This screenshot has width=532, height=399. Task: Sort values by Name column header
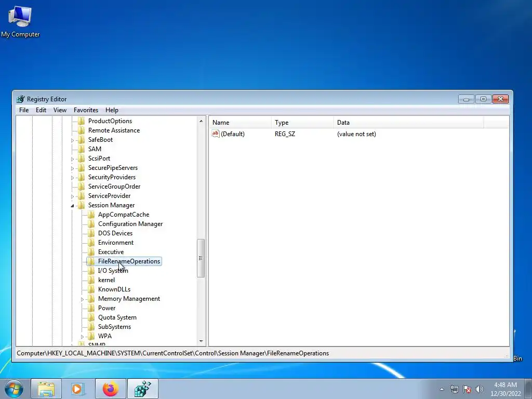240,123
